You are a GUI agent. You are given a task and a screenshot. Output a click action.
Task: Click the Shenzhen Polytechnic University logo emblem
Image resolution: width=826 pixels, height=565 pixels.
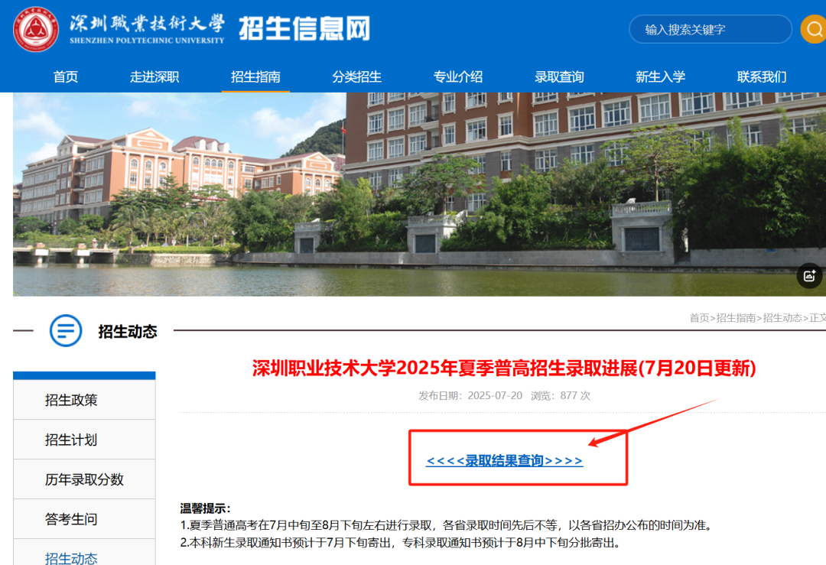tap(36, 29)
